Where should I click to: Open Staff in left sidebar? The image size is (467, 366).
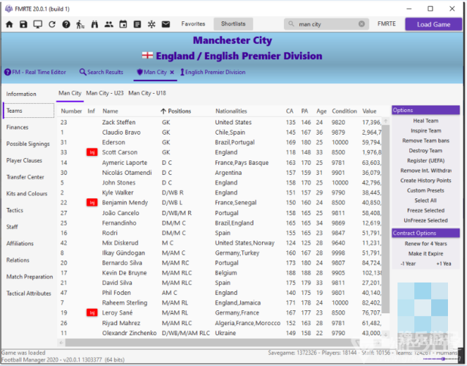pyautogui.click(x=12, y=227)
